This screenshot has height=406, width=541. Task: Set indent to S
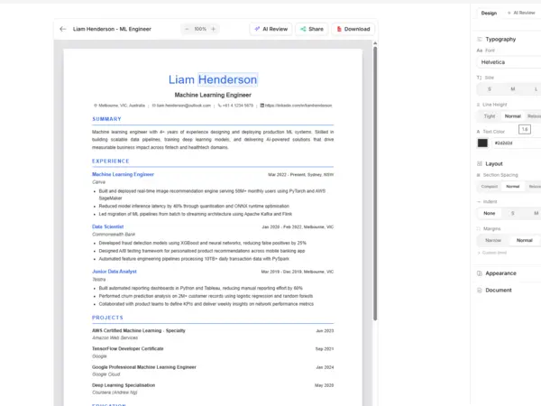(x=513, y=213)
